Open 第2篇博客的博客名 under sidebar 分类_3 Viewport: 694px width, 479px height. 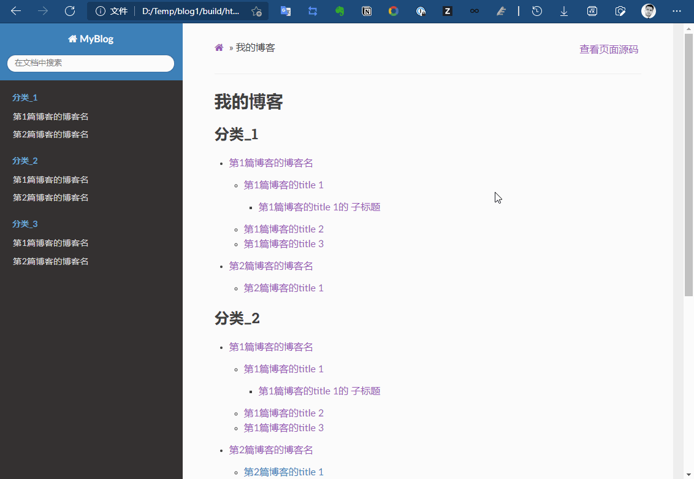pos(50,261)
